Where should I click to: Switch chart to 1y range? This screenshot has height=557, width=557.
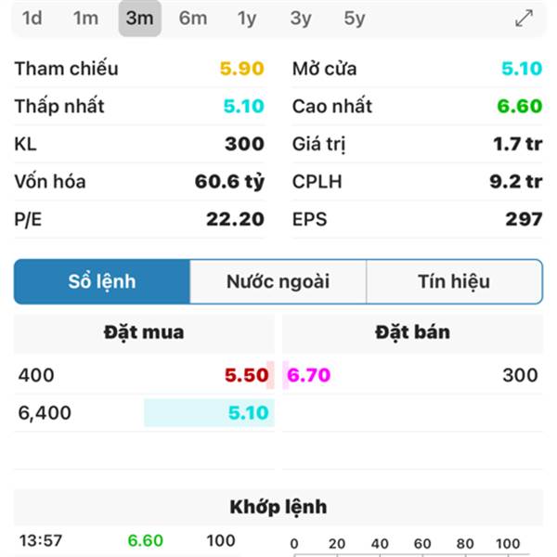(x=247, y=19)
